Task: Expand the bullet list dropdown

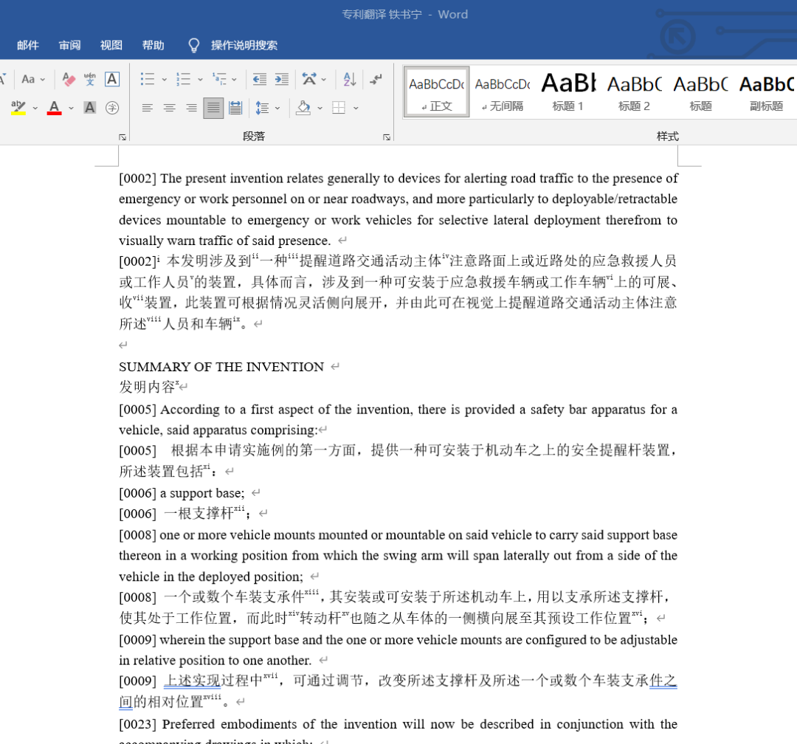Action: coord(164,79)
